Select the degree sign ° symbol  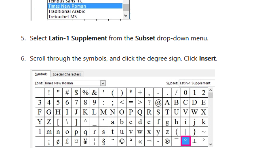[185, 141]
